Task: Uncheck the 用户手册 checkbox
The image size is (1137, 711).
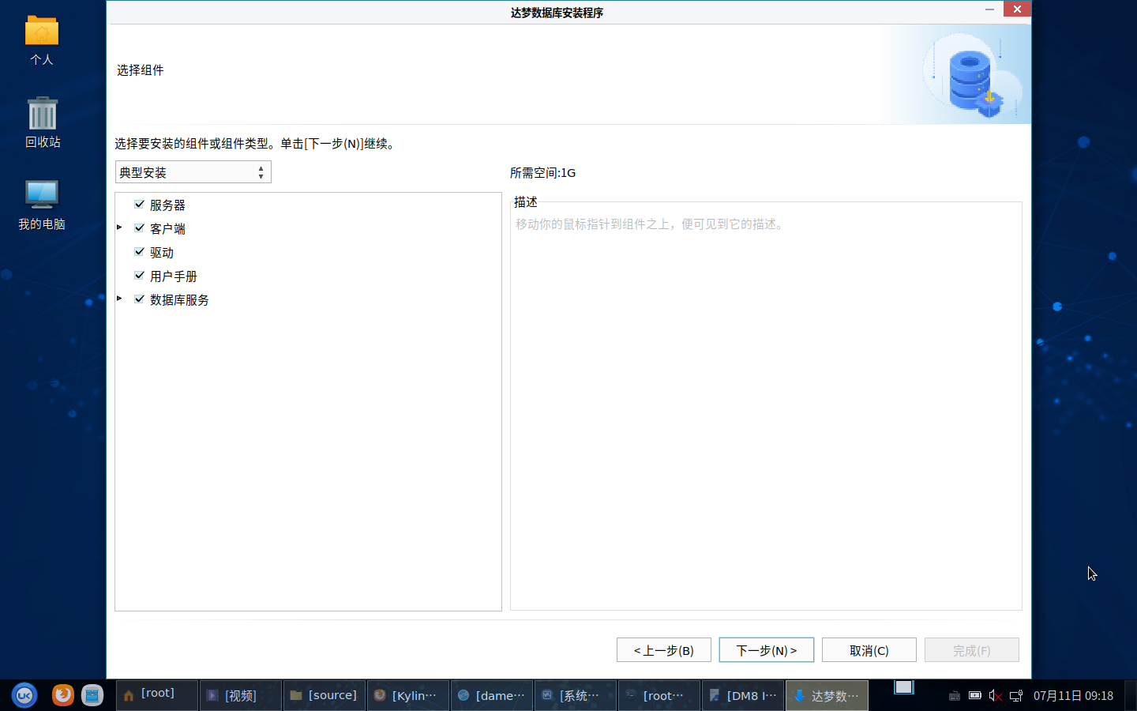Action: tap(140, 276)
